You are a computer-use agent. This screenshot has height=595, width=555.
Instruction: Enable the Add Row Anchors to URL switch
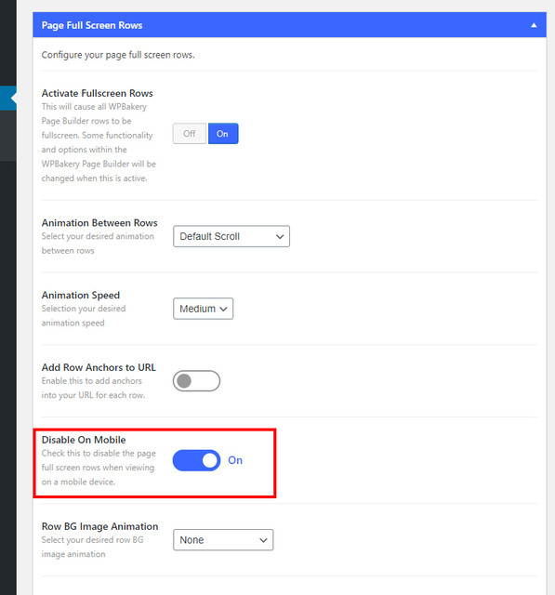point(196,381)
